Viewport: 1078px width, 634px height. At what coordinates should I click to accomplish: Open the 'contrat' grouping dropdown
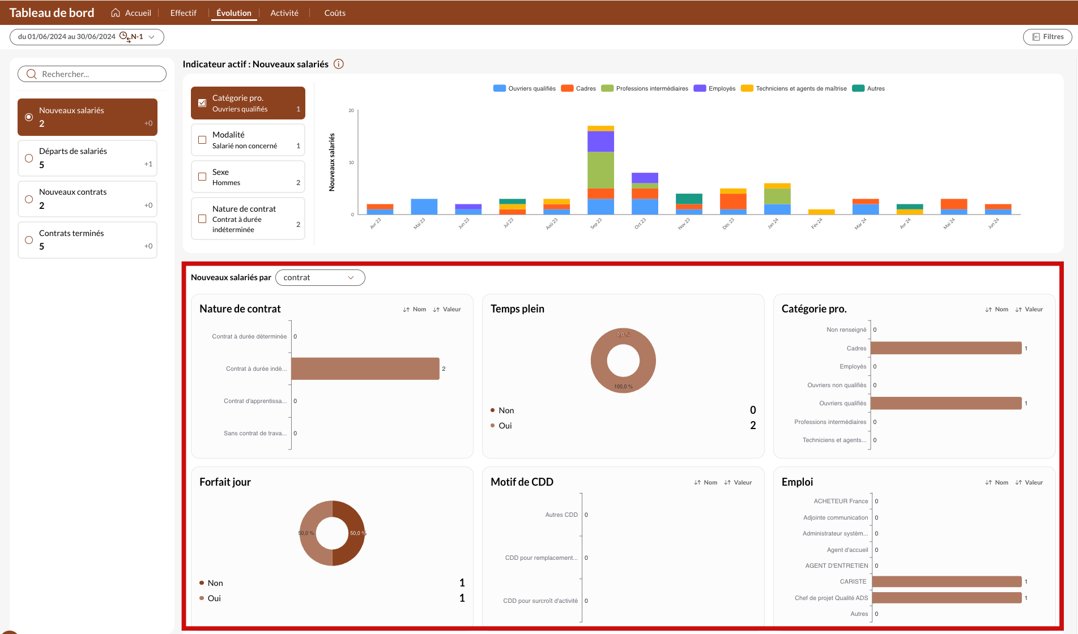point(320,277)
